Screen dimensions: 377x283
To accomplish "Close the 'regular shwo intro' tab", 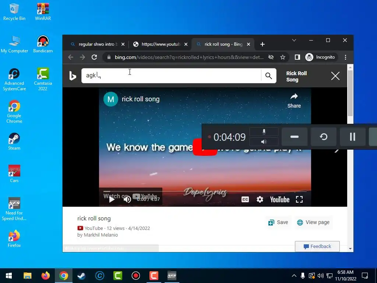I will pos(123,44).
